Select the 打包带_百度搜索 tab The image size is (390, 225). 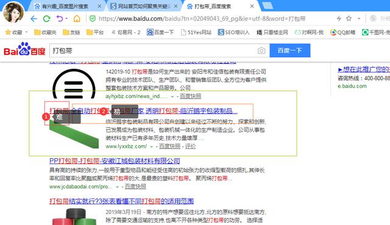213,7
